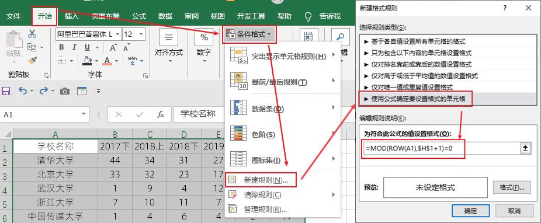This screenshot has height=223, width=541.
Task: Confirm formula bar entry checkmark
Action: click(140, 114)
